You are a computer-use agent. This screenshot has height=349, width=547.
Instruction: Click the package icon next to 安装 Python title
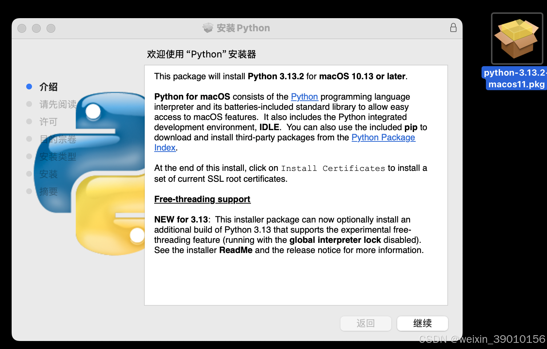tap(208, 28)
